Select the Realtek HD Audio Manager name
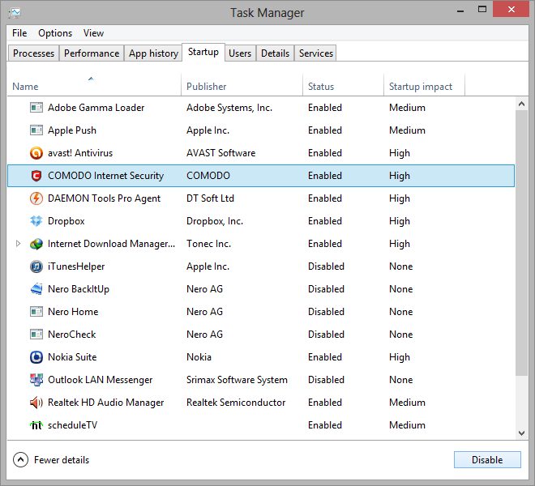Image resolution: width=535 pixels, height=486 pixels. click(x=105, y=403)
